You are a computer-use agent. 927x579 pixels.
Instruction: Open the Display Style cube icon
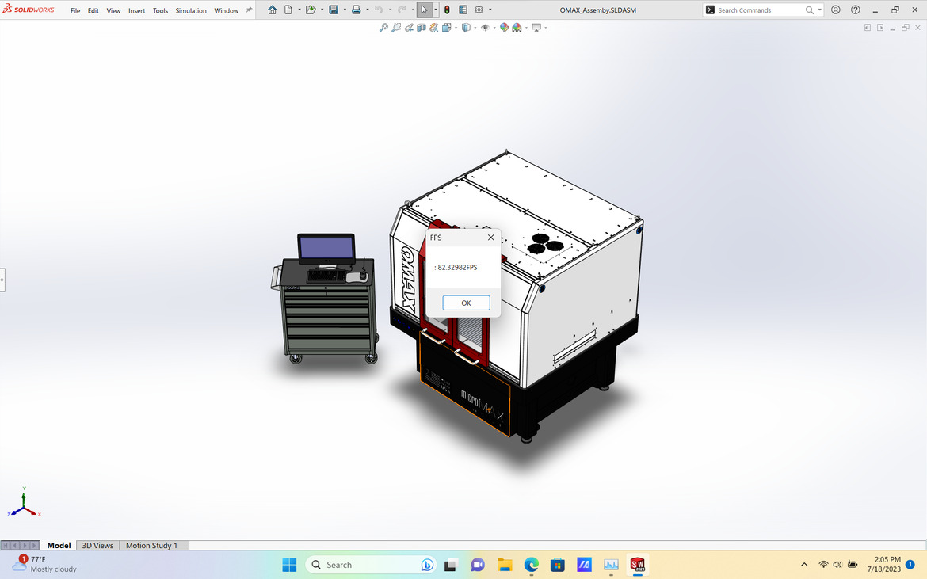[466, 27]
